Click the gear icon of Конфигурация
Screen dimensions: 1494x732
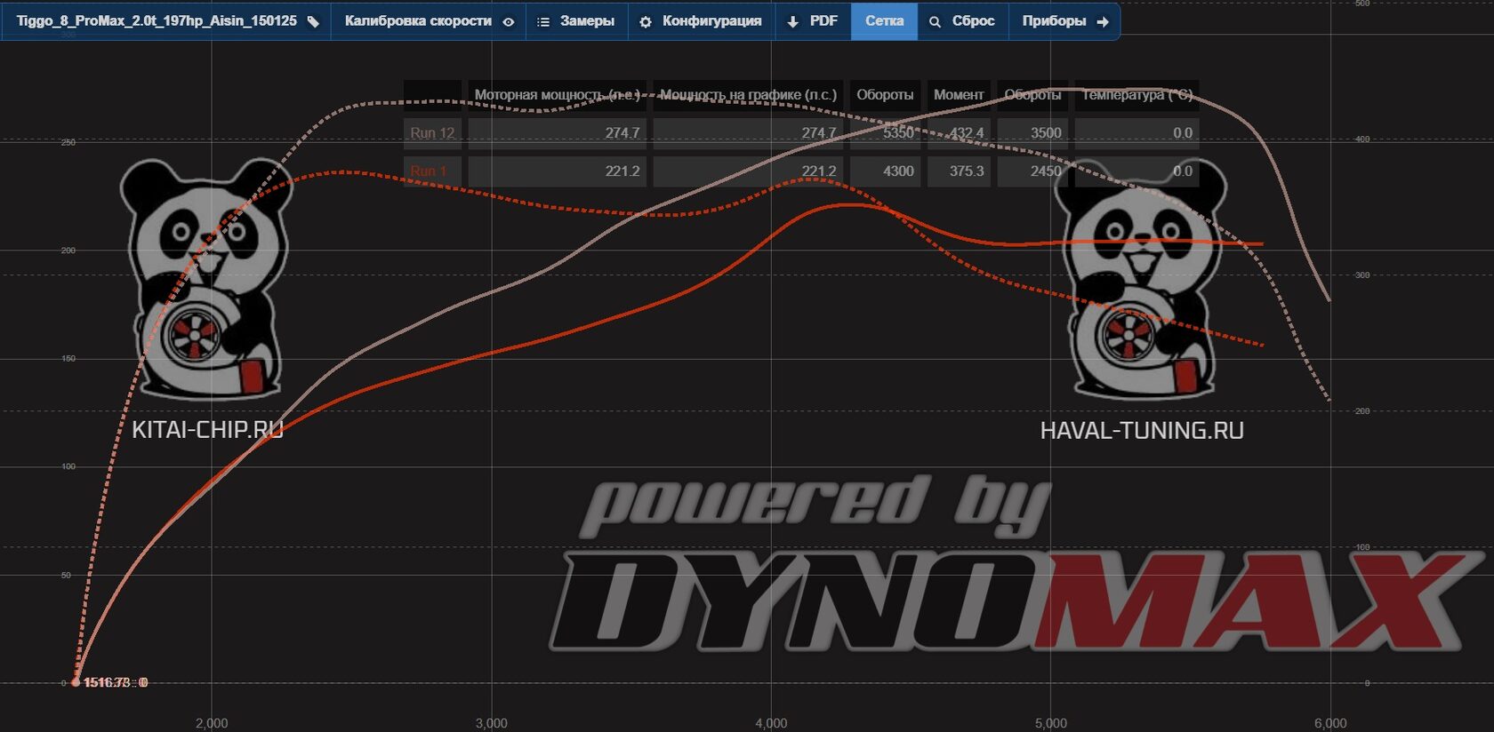point(646,21)
